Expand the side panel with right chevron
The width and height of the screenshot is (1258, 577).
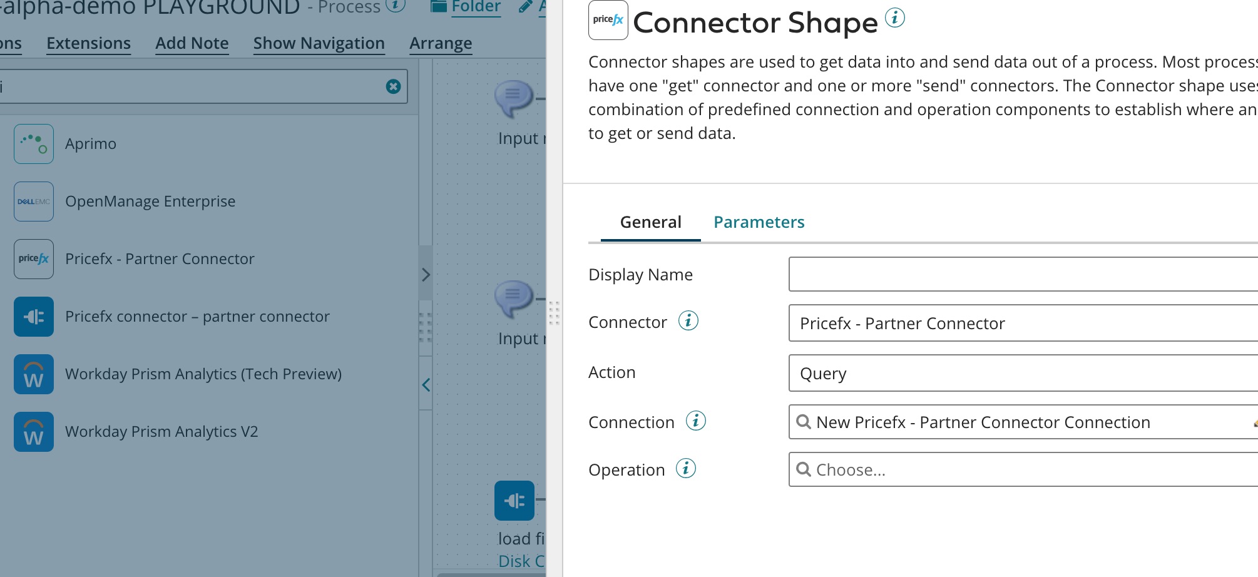point(426,275)
